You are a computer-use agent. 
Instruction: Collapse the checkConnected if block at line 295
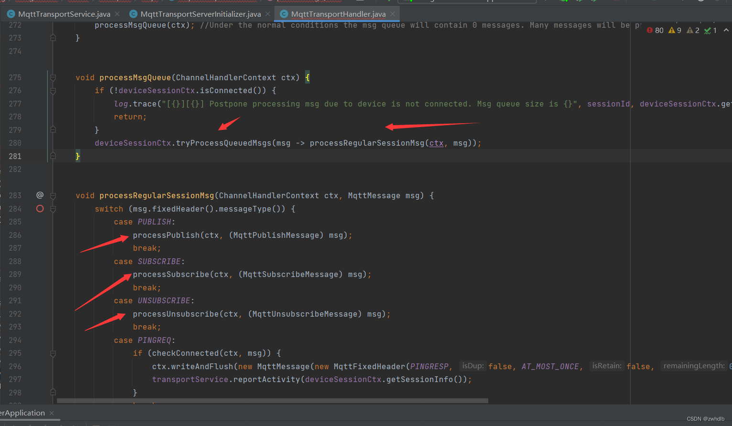53,353
